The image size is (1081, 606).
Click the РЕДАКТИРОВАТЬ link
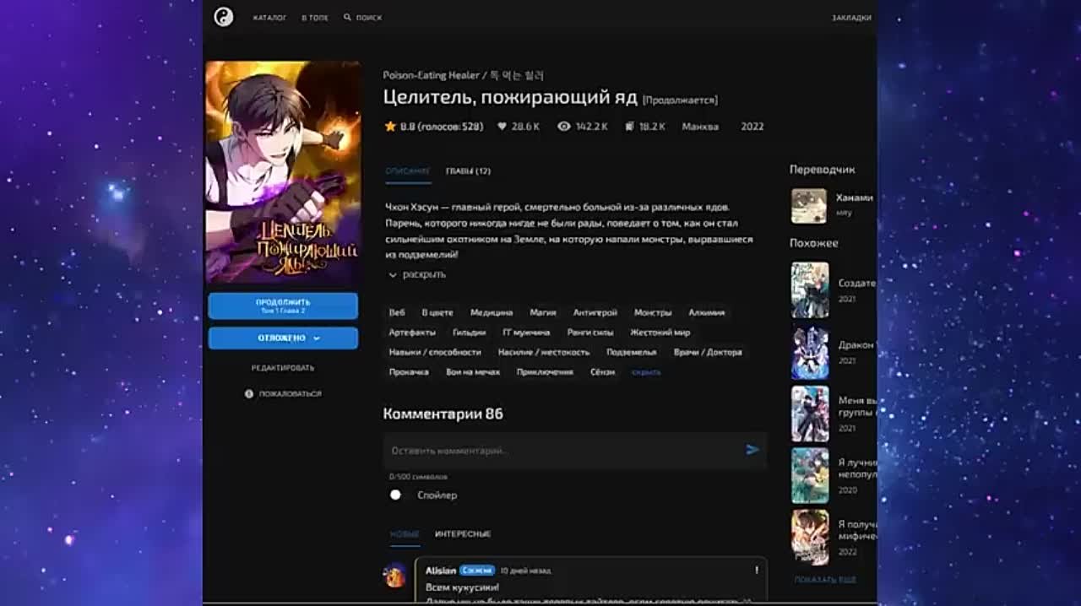click(283, 368)
